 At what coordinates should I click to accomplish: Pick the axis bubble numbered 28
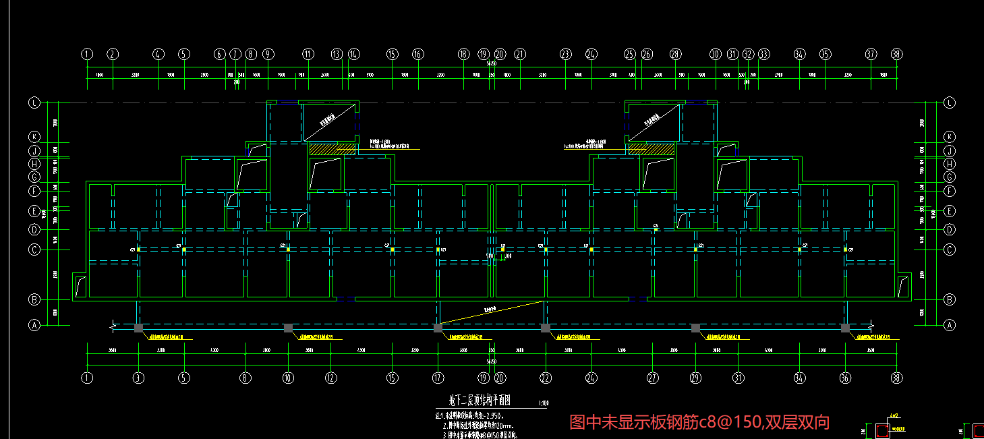click(675, 54)
